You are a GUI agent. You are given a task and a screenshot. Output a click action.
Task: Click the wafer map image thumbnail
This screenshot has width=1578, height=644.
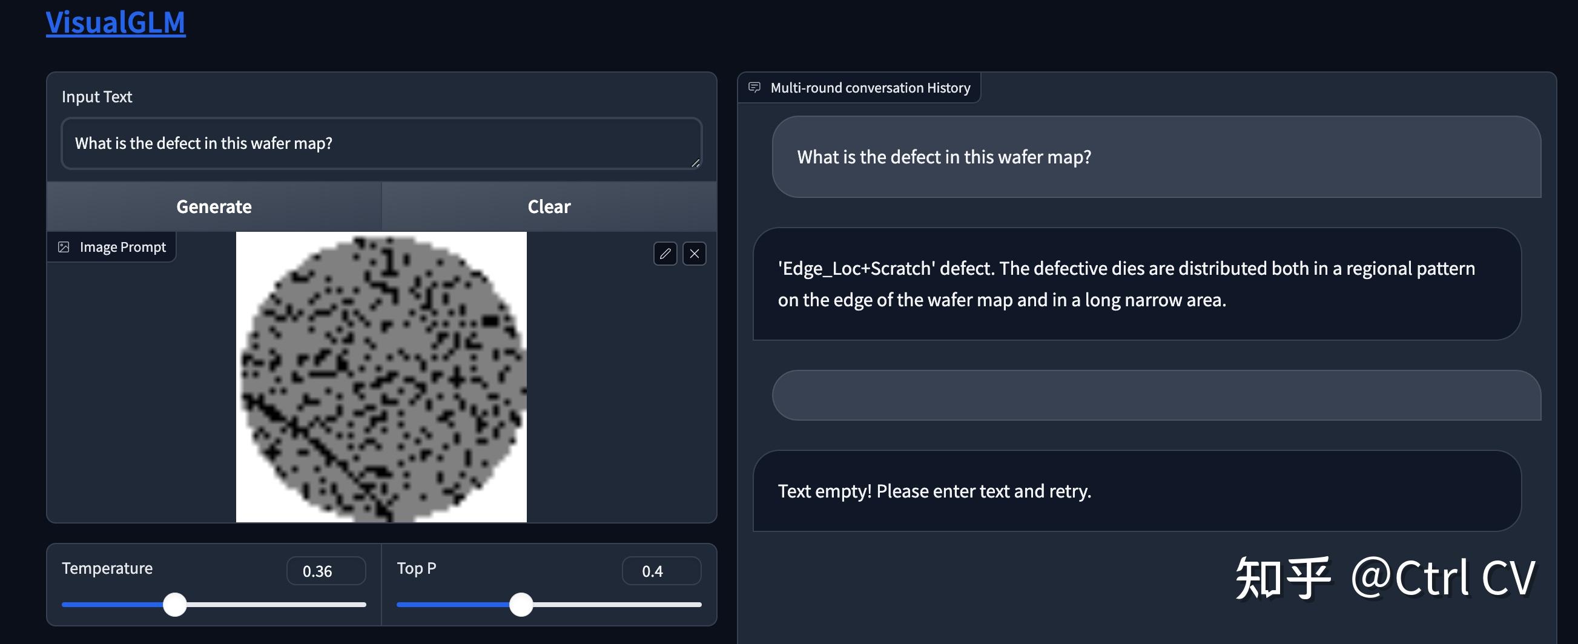tap(381, 376)
